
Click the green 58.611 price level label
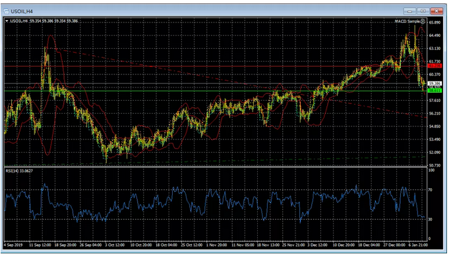pos(435,90)
